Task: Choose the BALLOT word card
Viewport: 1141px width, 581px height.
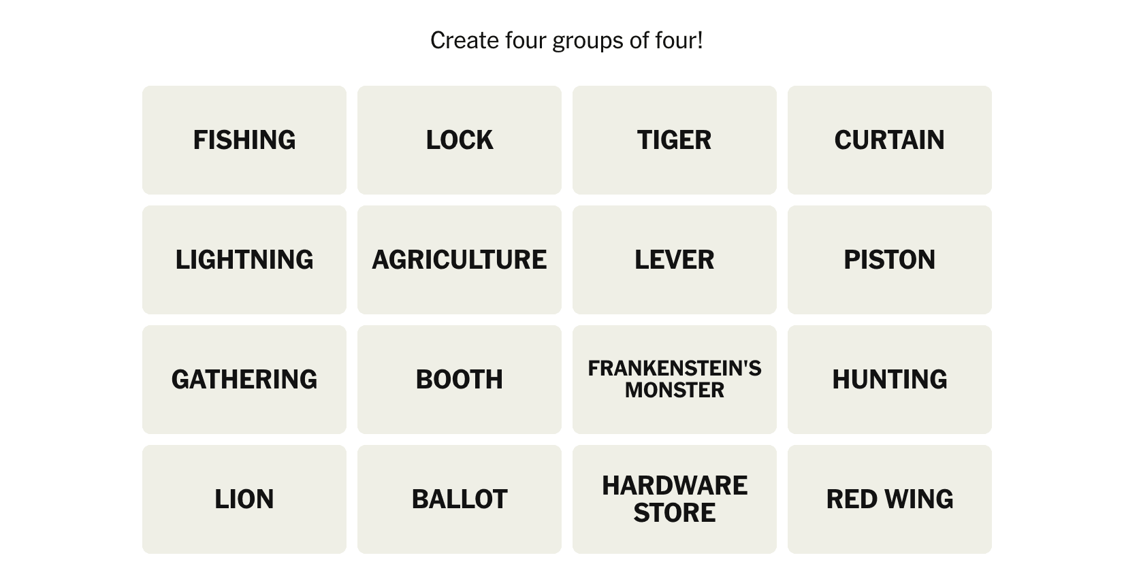Action: 459,499
